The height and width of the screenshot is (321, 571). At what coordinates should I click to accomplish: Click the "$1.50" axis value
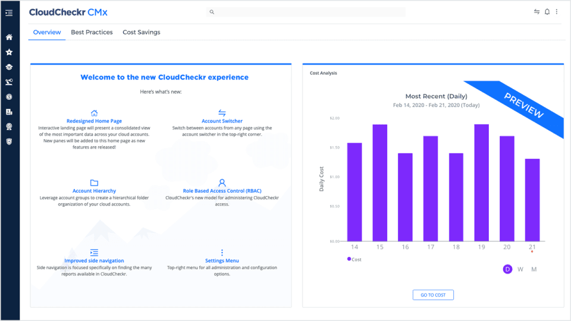[x=335, y=147]
